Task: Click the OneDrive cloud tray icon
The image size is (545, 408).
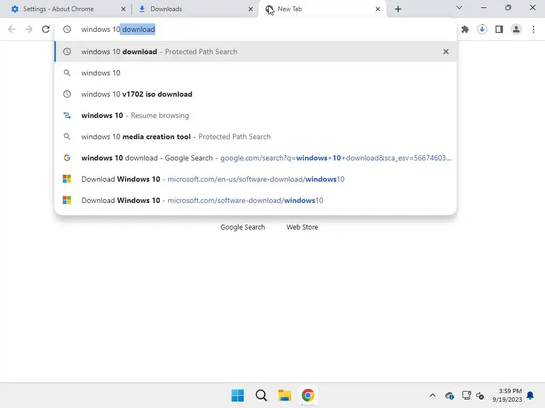Action: pyautogui.click(x=449, y=395)
